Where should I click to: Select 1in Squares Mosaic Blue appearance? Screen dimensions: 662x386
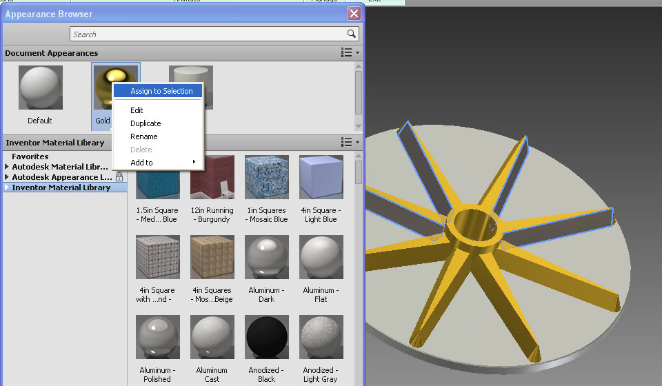267,176
